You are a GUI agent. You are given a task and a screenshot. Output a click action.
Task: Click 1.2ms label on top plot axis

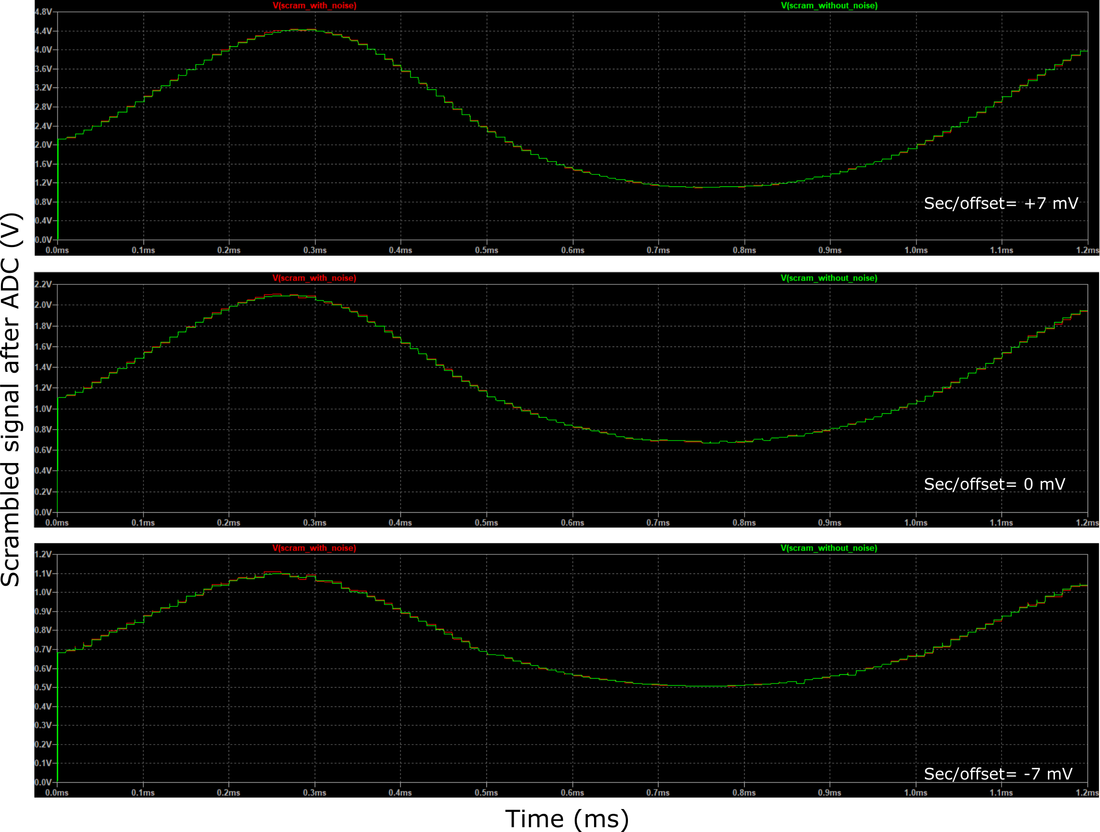1088,250
